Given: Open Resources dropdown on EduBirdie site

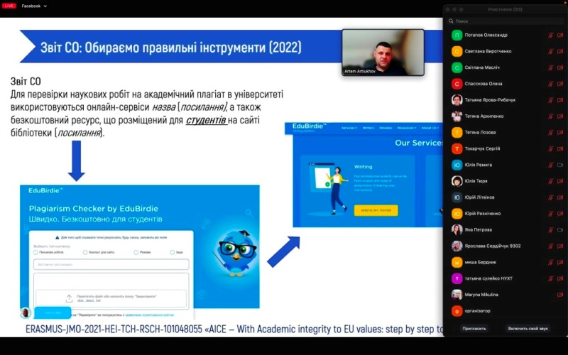Looking at the screenshot, I should pyautogui.click(x=406, y=128).
